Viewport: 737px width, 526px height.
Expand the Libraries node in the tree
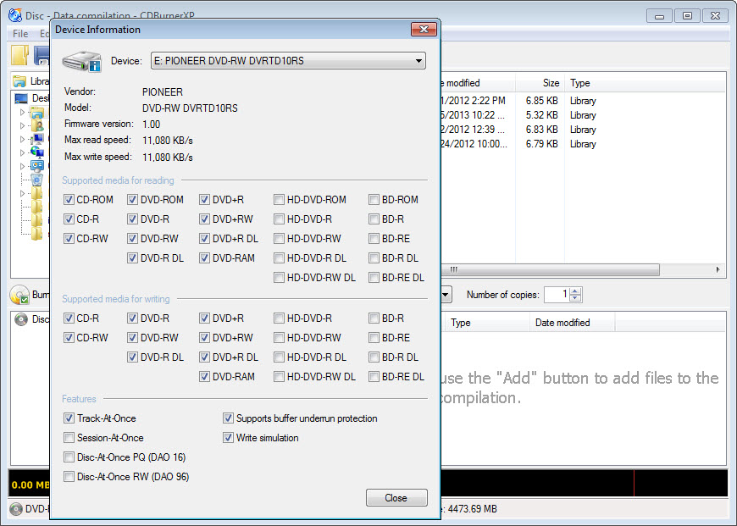[x=22, y=113]
